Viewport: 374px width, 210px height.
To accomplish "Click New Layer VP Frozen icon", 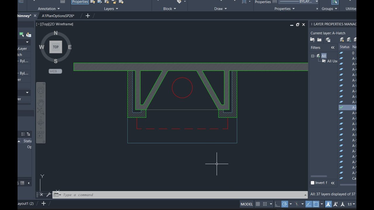I will coord(349,40).
